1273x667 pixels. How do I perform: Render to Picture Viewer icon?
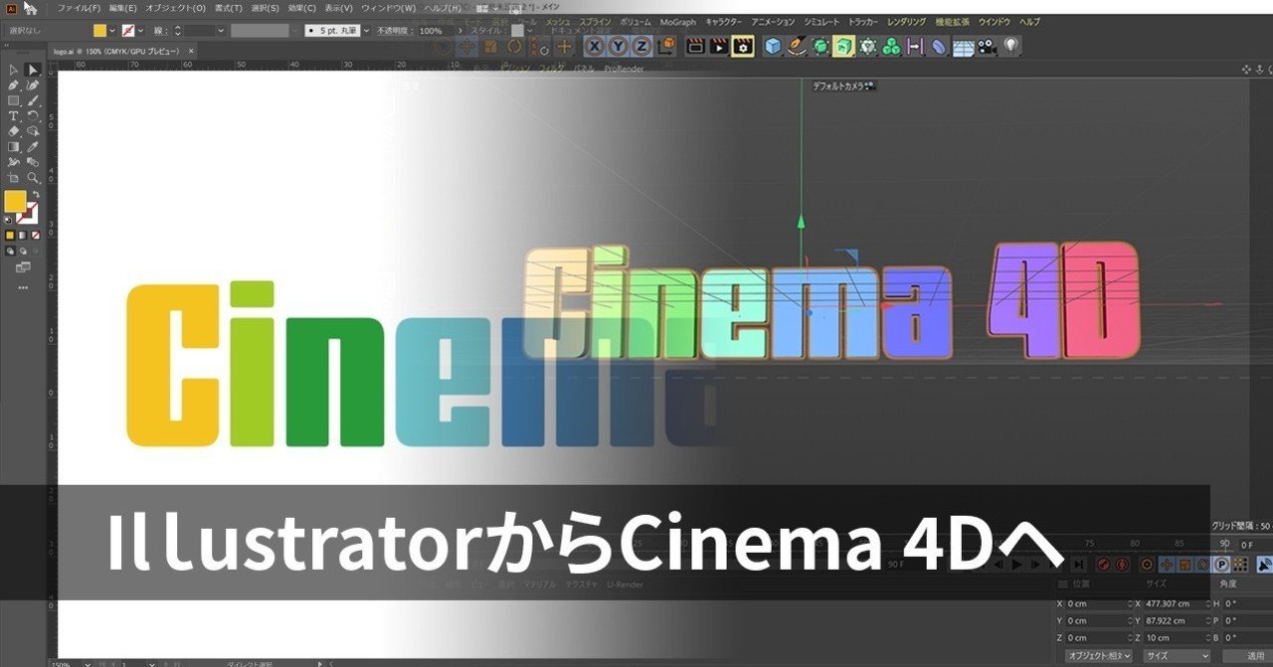[719, 46]
